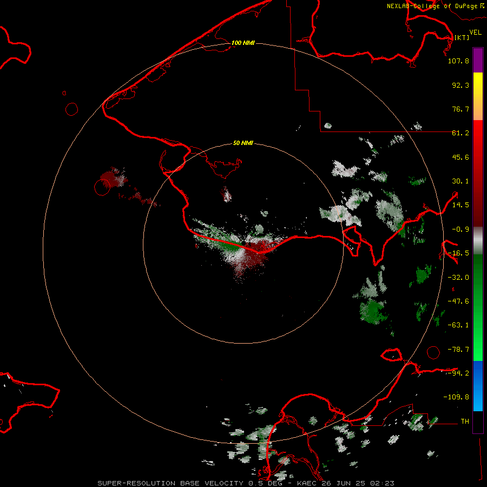Select the -94.2 legend value
This screenshot has height=487, width=487.
458,373
